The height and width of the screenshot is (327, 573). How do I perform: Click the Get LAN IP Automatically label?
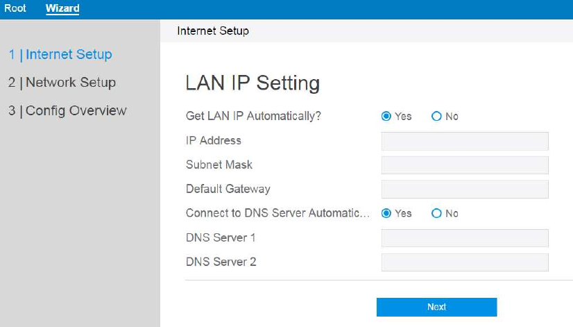pos(253,116)
